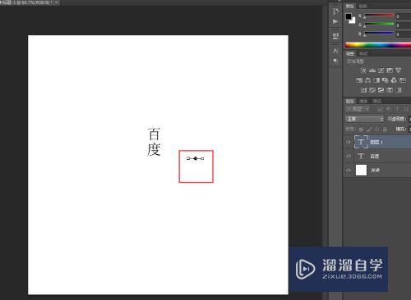Viewport: 411px width, 300px height.
Task: Pick a color from the spectrum ramp
Action: coord(378,45)
